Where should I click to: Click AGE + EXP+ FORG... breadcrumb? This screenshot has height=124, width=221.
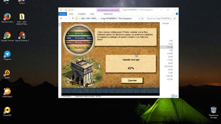[89, 19]
